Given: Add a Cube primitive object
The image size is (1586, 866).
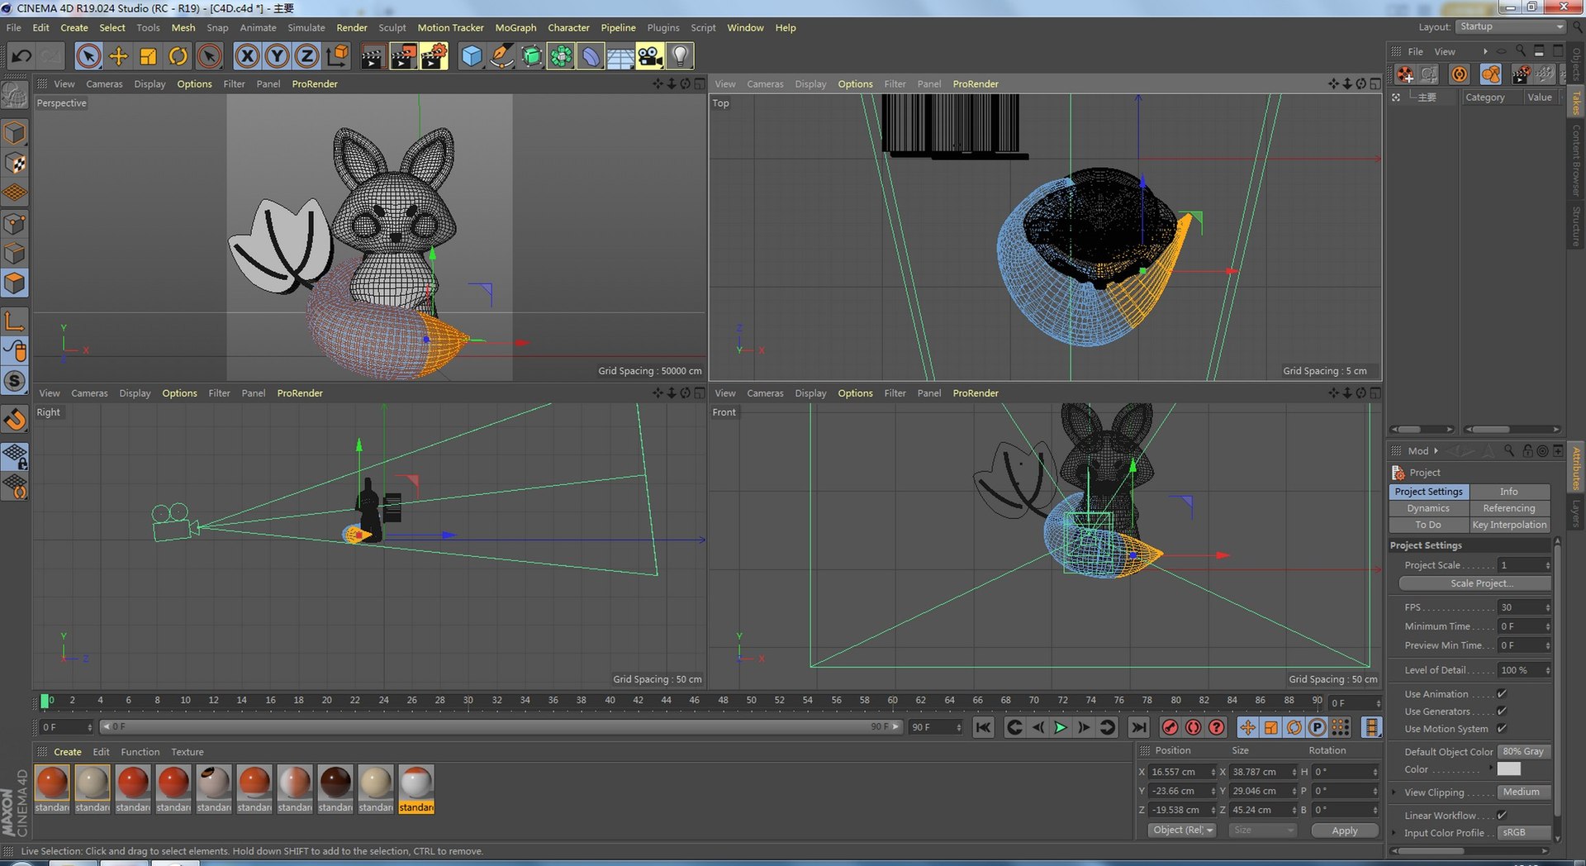Looking at the screenshot, I should pos(471,56).
